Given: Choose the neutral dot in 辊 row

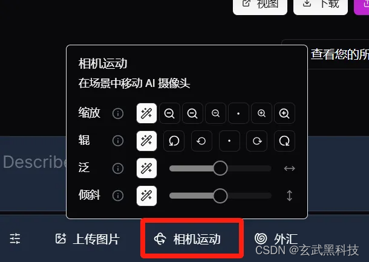Looking at the screenshot, I should (229, 141).
